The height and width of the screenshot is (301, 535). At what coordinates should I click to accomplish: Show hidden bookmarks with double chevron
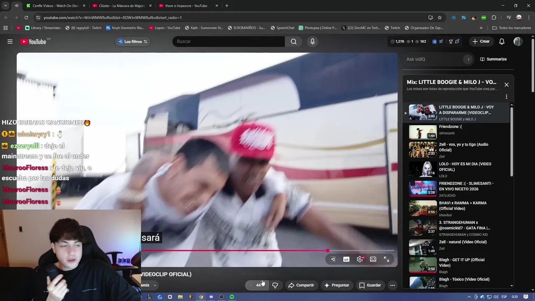(481, 28)
